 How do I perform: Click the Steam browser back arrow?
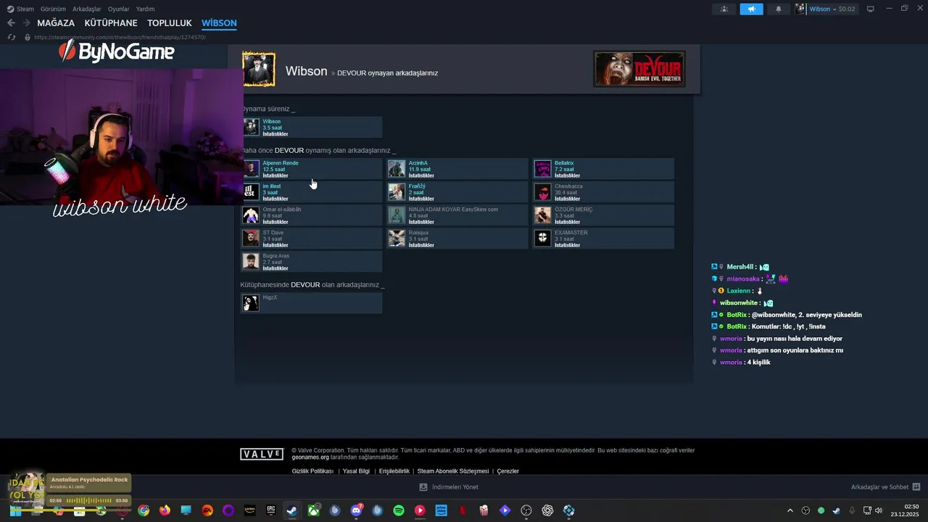(11, 23)
